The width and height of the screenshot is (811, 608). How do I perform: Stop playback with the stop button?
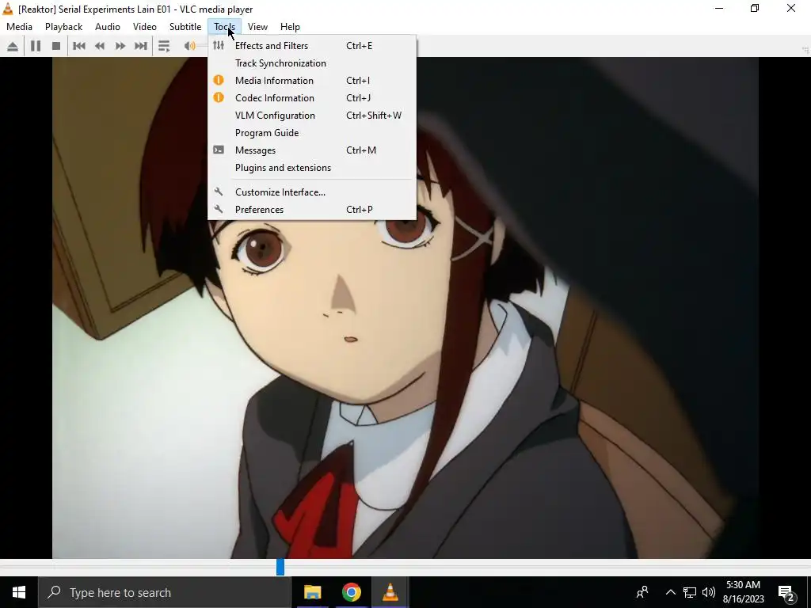click(x=56, y=46)
